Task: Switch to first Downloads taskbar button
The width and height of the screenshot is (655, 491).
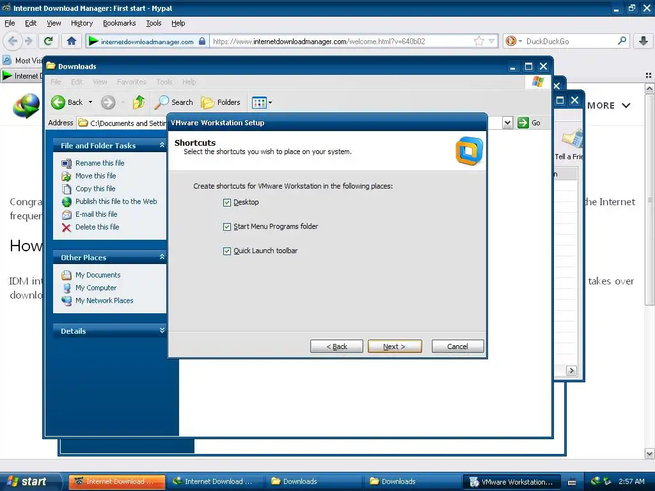Action: 313,481
